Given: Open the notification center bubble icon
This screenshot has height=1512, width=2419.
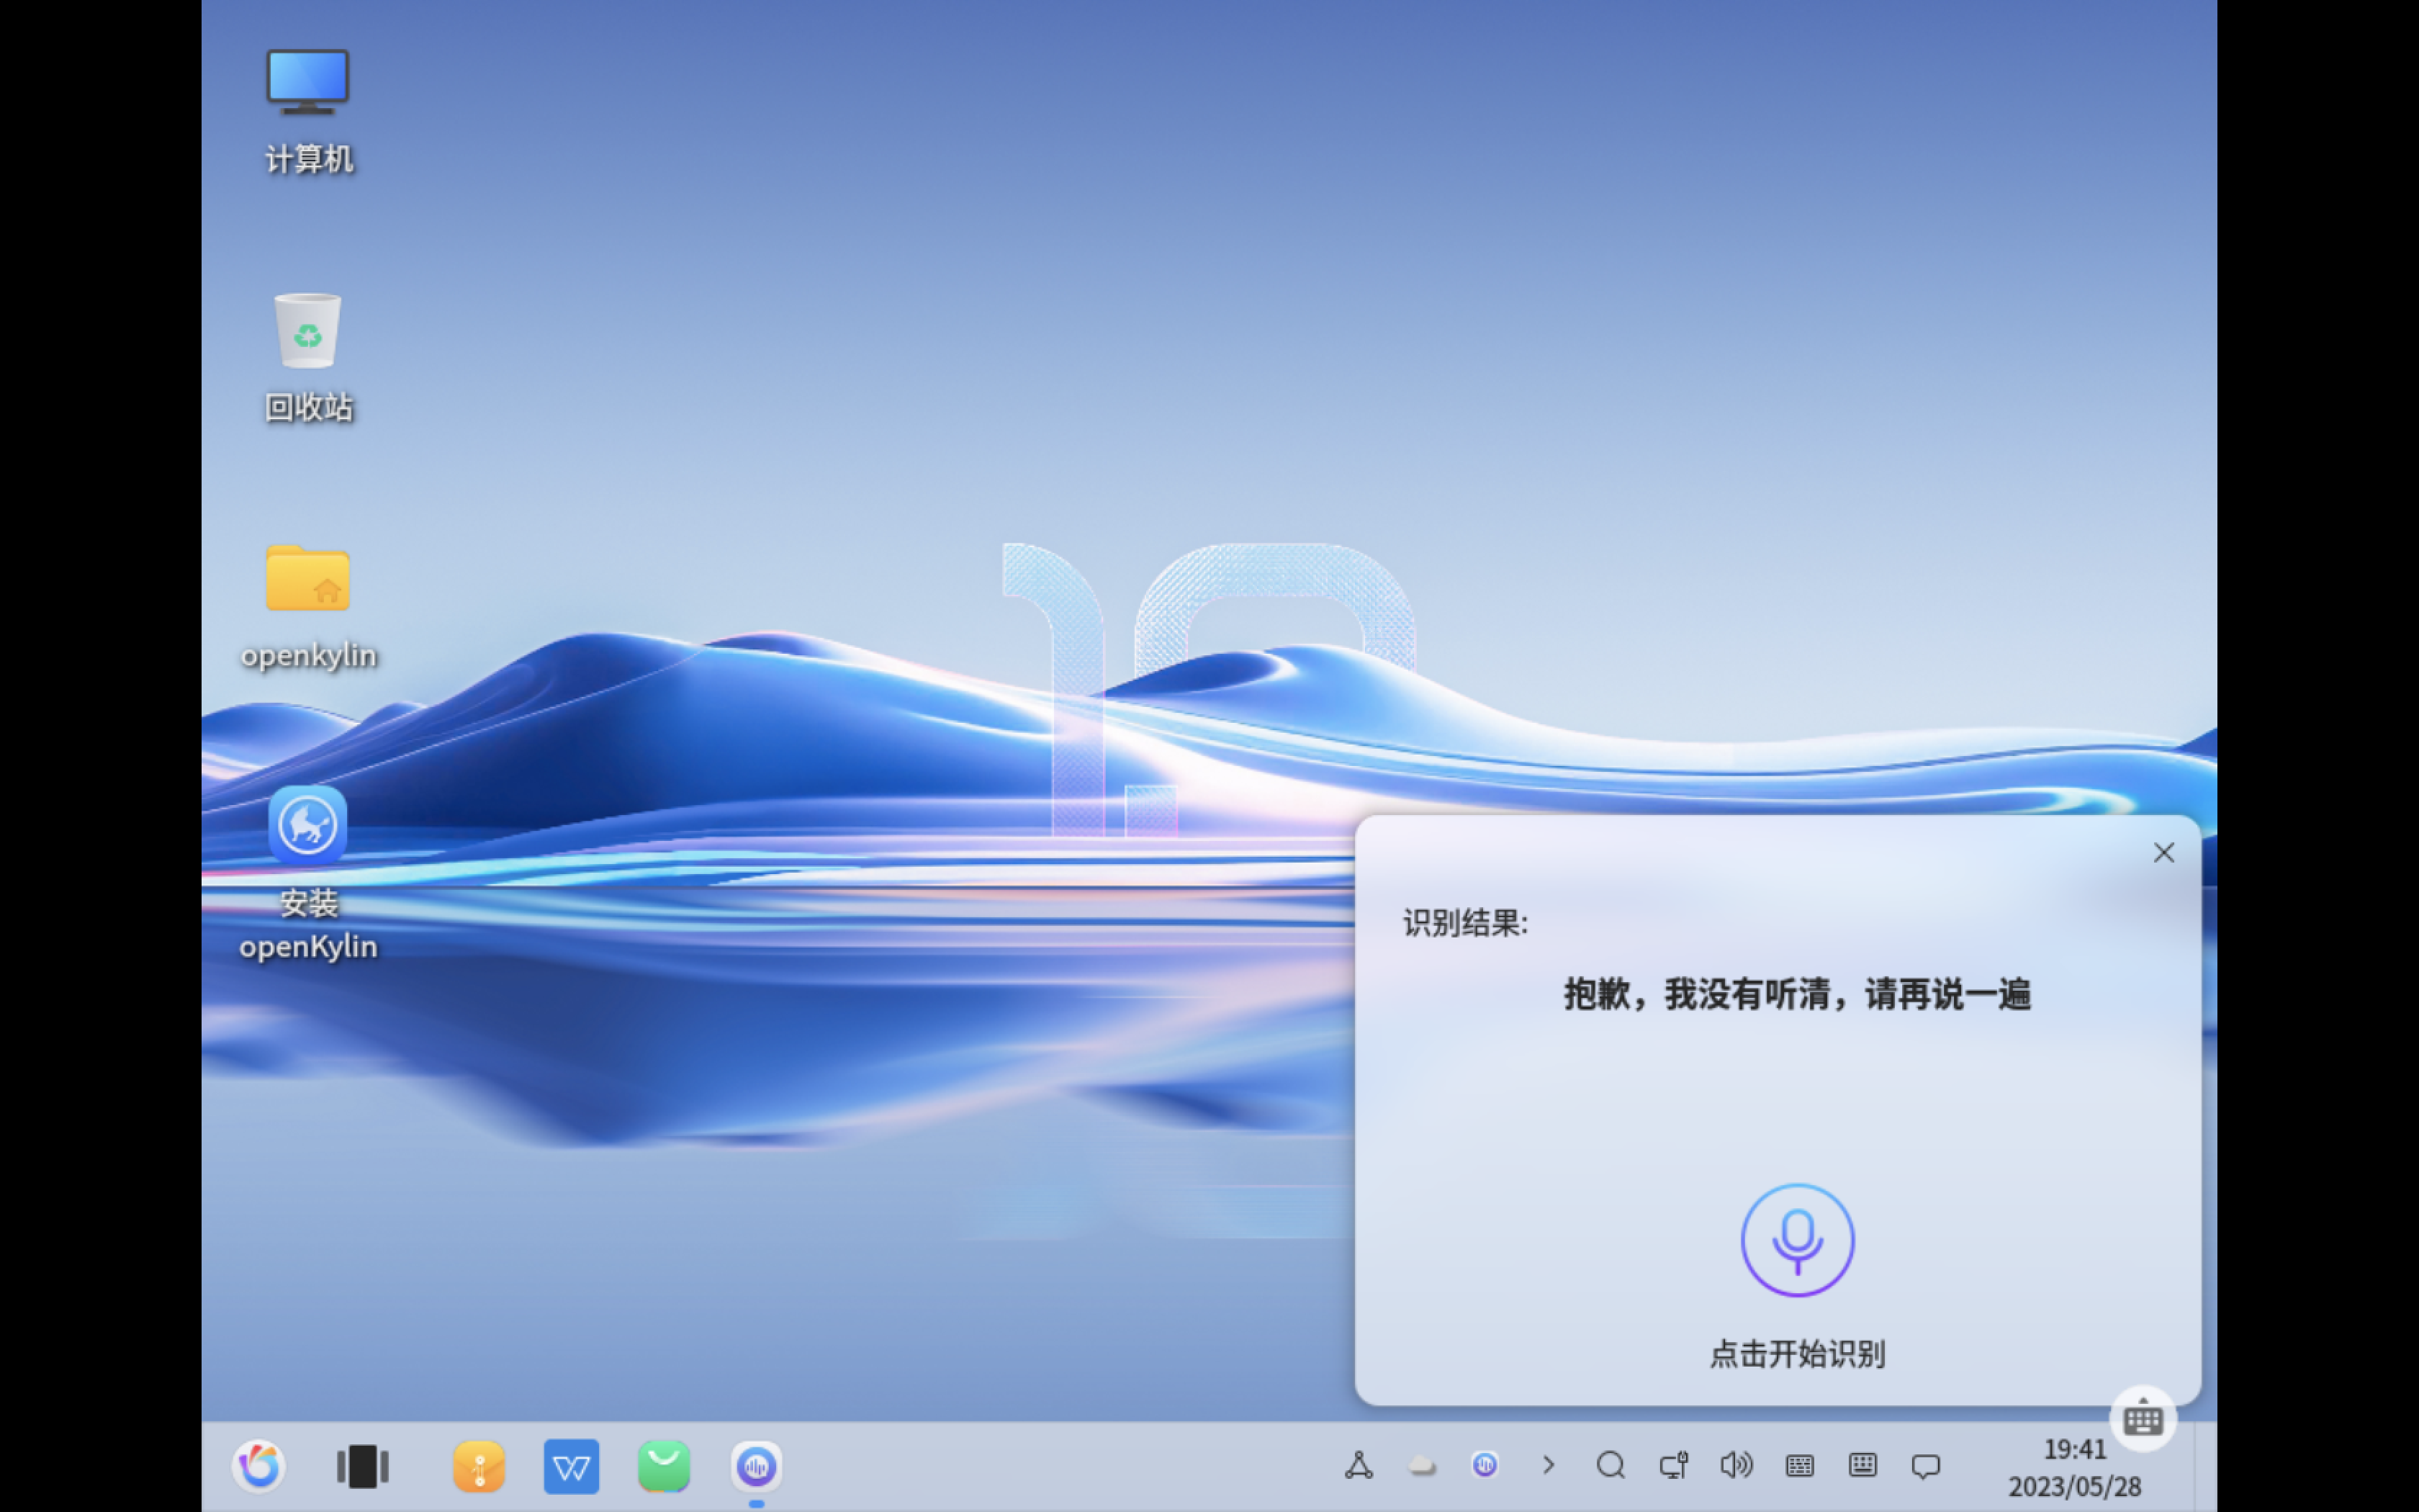Looking at the screenshot, I should [1925, 1466].
